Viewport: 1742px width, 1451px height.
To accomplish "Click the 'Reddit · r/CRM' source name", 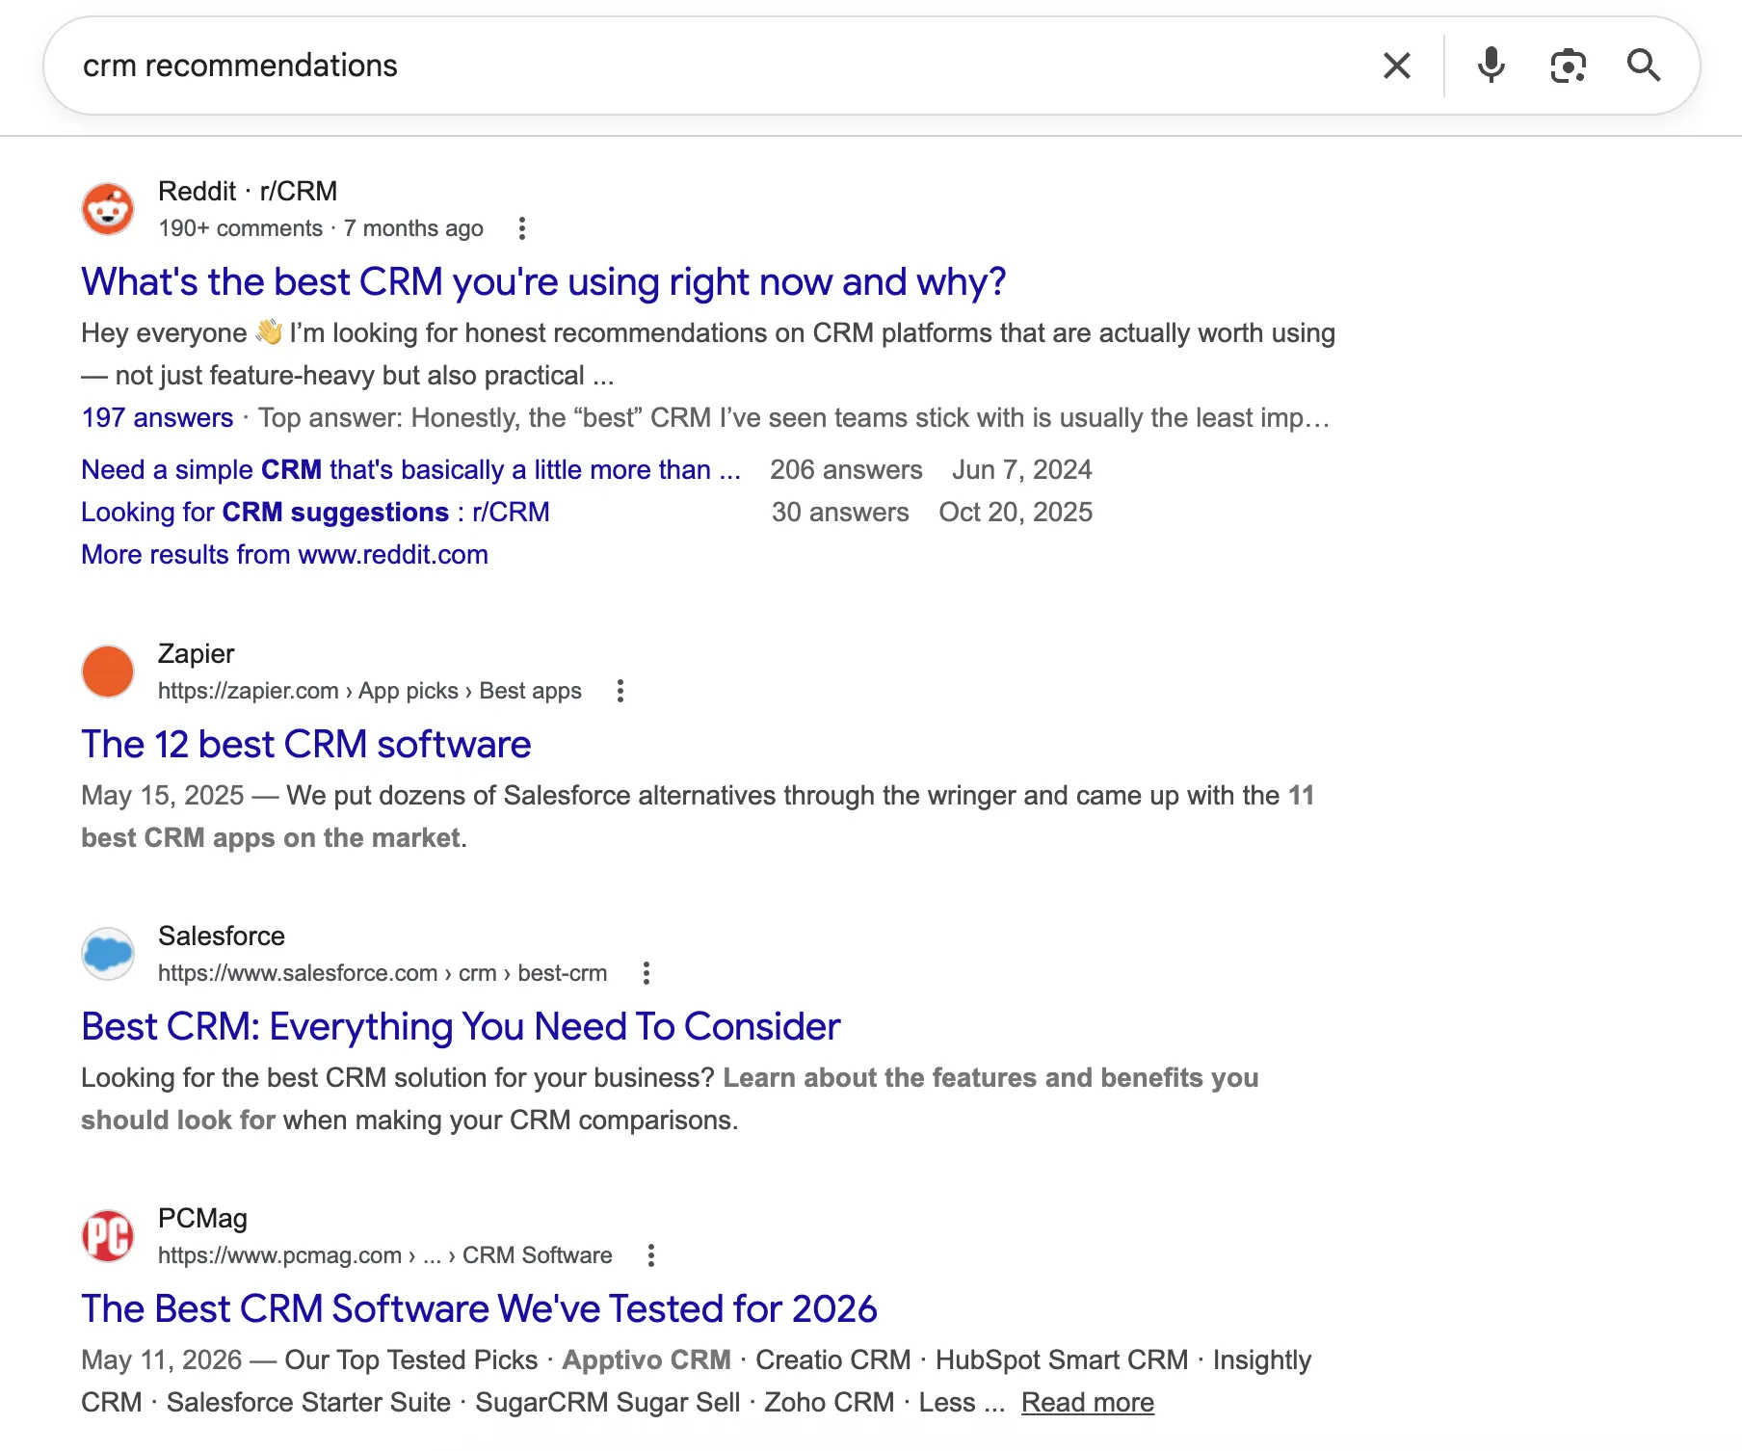I will click(248, 191).
